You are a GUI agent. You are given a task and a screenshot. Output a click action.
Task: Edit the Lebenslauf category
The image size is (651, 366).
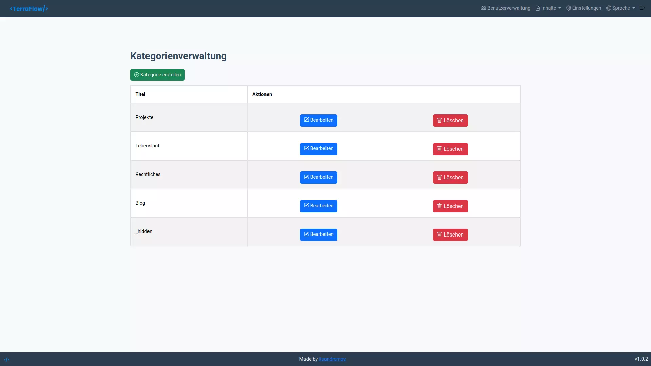tap(318, 149)
